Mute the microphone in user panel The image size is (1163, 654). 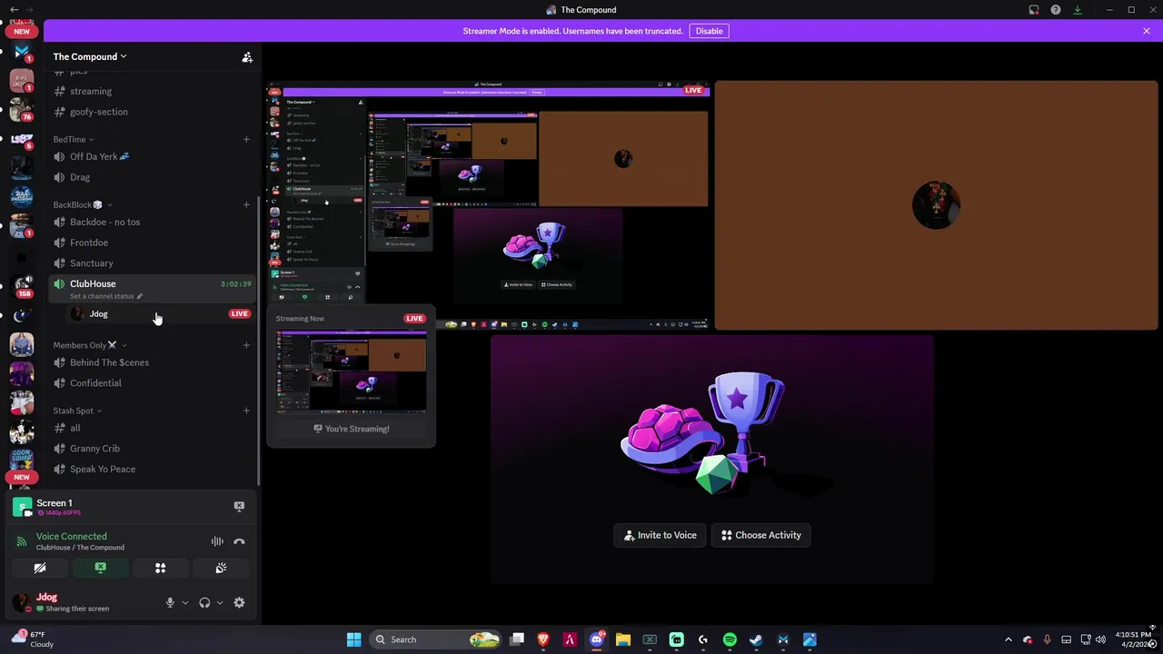[x=170, y=602]
